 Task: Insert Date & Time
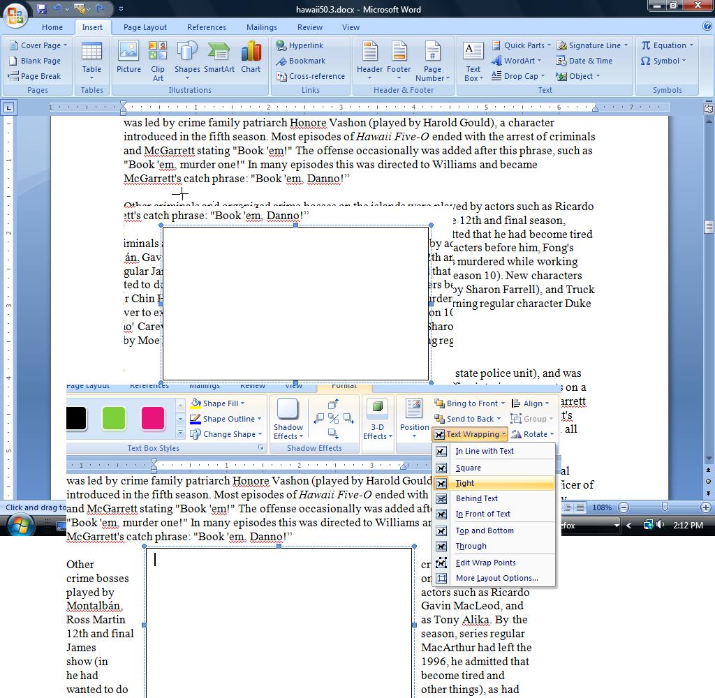pos(584,61)
